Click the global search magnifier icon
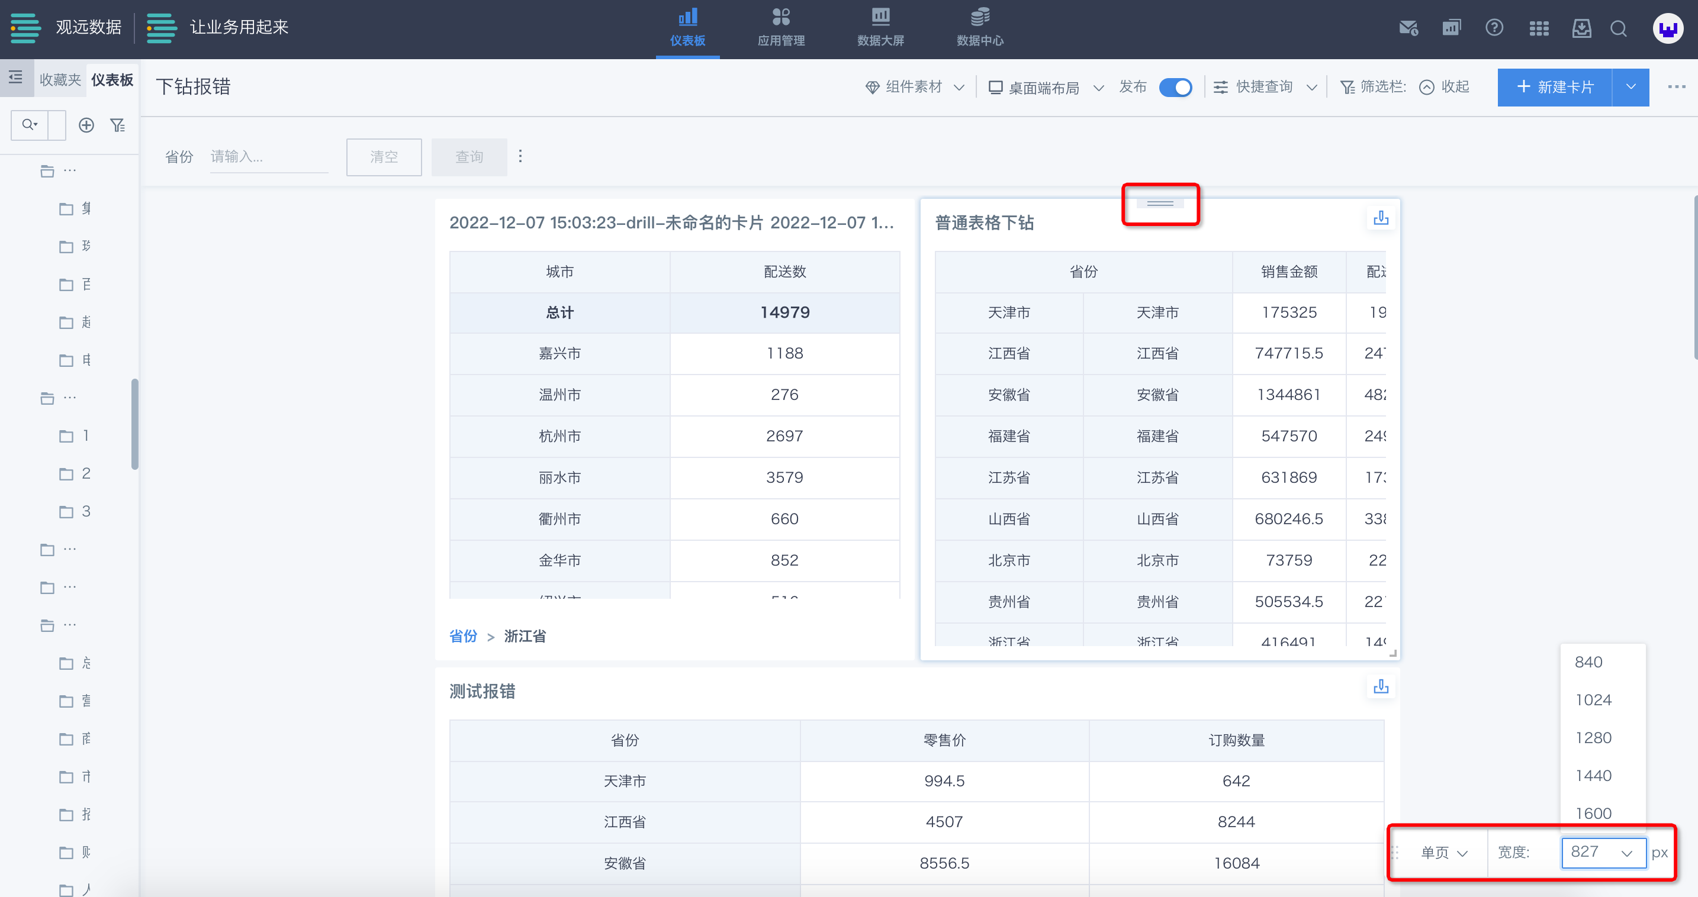This screenshot has width=1698, height=897. 1618,28
